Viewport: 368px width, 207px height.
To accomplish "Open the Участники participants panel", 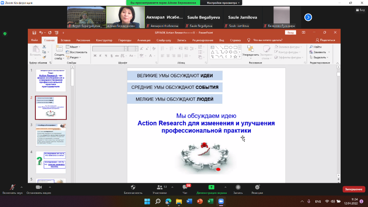I will (x=159, y=187).
